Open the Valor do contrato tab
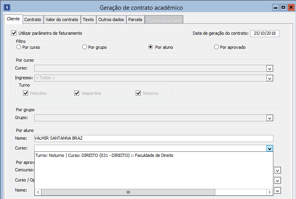The height and width of the screenshot is (199, 296). pos(62,20)
